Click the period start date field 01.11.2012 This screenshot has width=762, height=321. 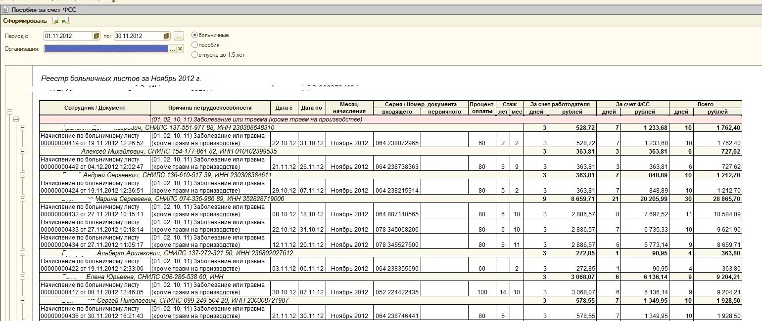click(68, 36)
